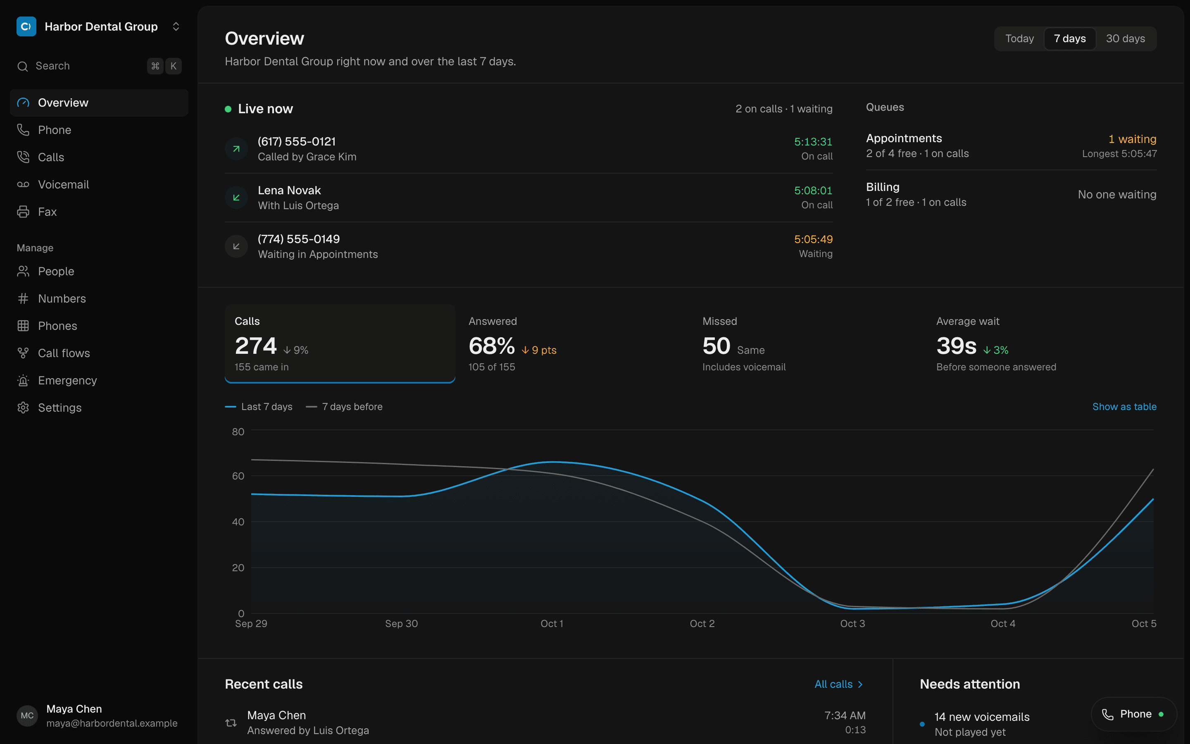Open the live call (617) 555-0121
1190x744 pixels.
pyautogui.click(x=528, y=149)
